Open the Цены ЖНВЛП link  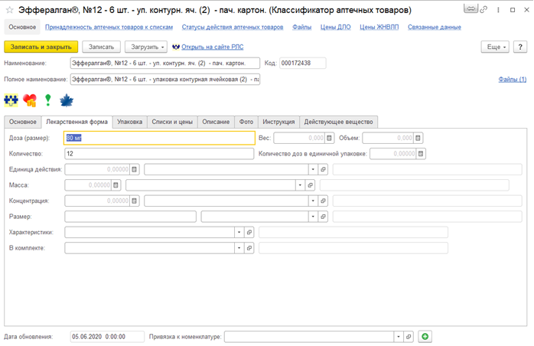click(x=379, y=28)
